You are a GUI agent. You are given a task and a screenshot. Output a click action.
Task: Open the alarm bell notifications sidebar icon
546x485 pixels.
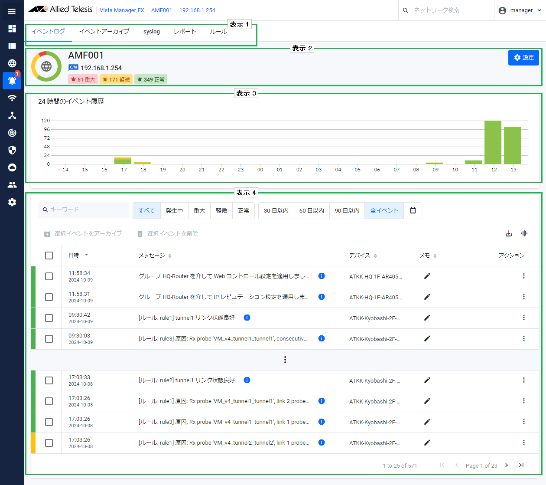(12, 81)
